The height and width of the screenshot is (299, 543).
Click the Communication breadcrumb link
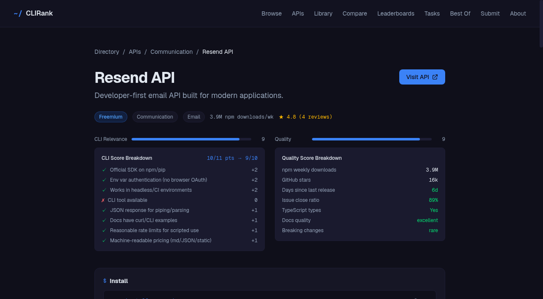click(172, 52)
